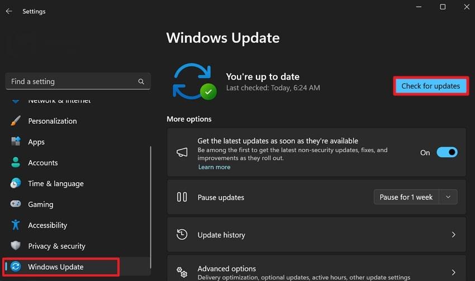Select Windows Update in sidebar
This screenshot has width=475, height=281.
coord(56,267)
